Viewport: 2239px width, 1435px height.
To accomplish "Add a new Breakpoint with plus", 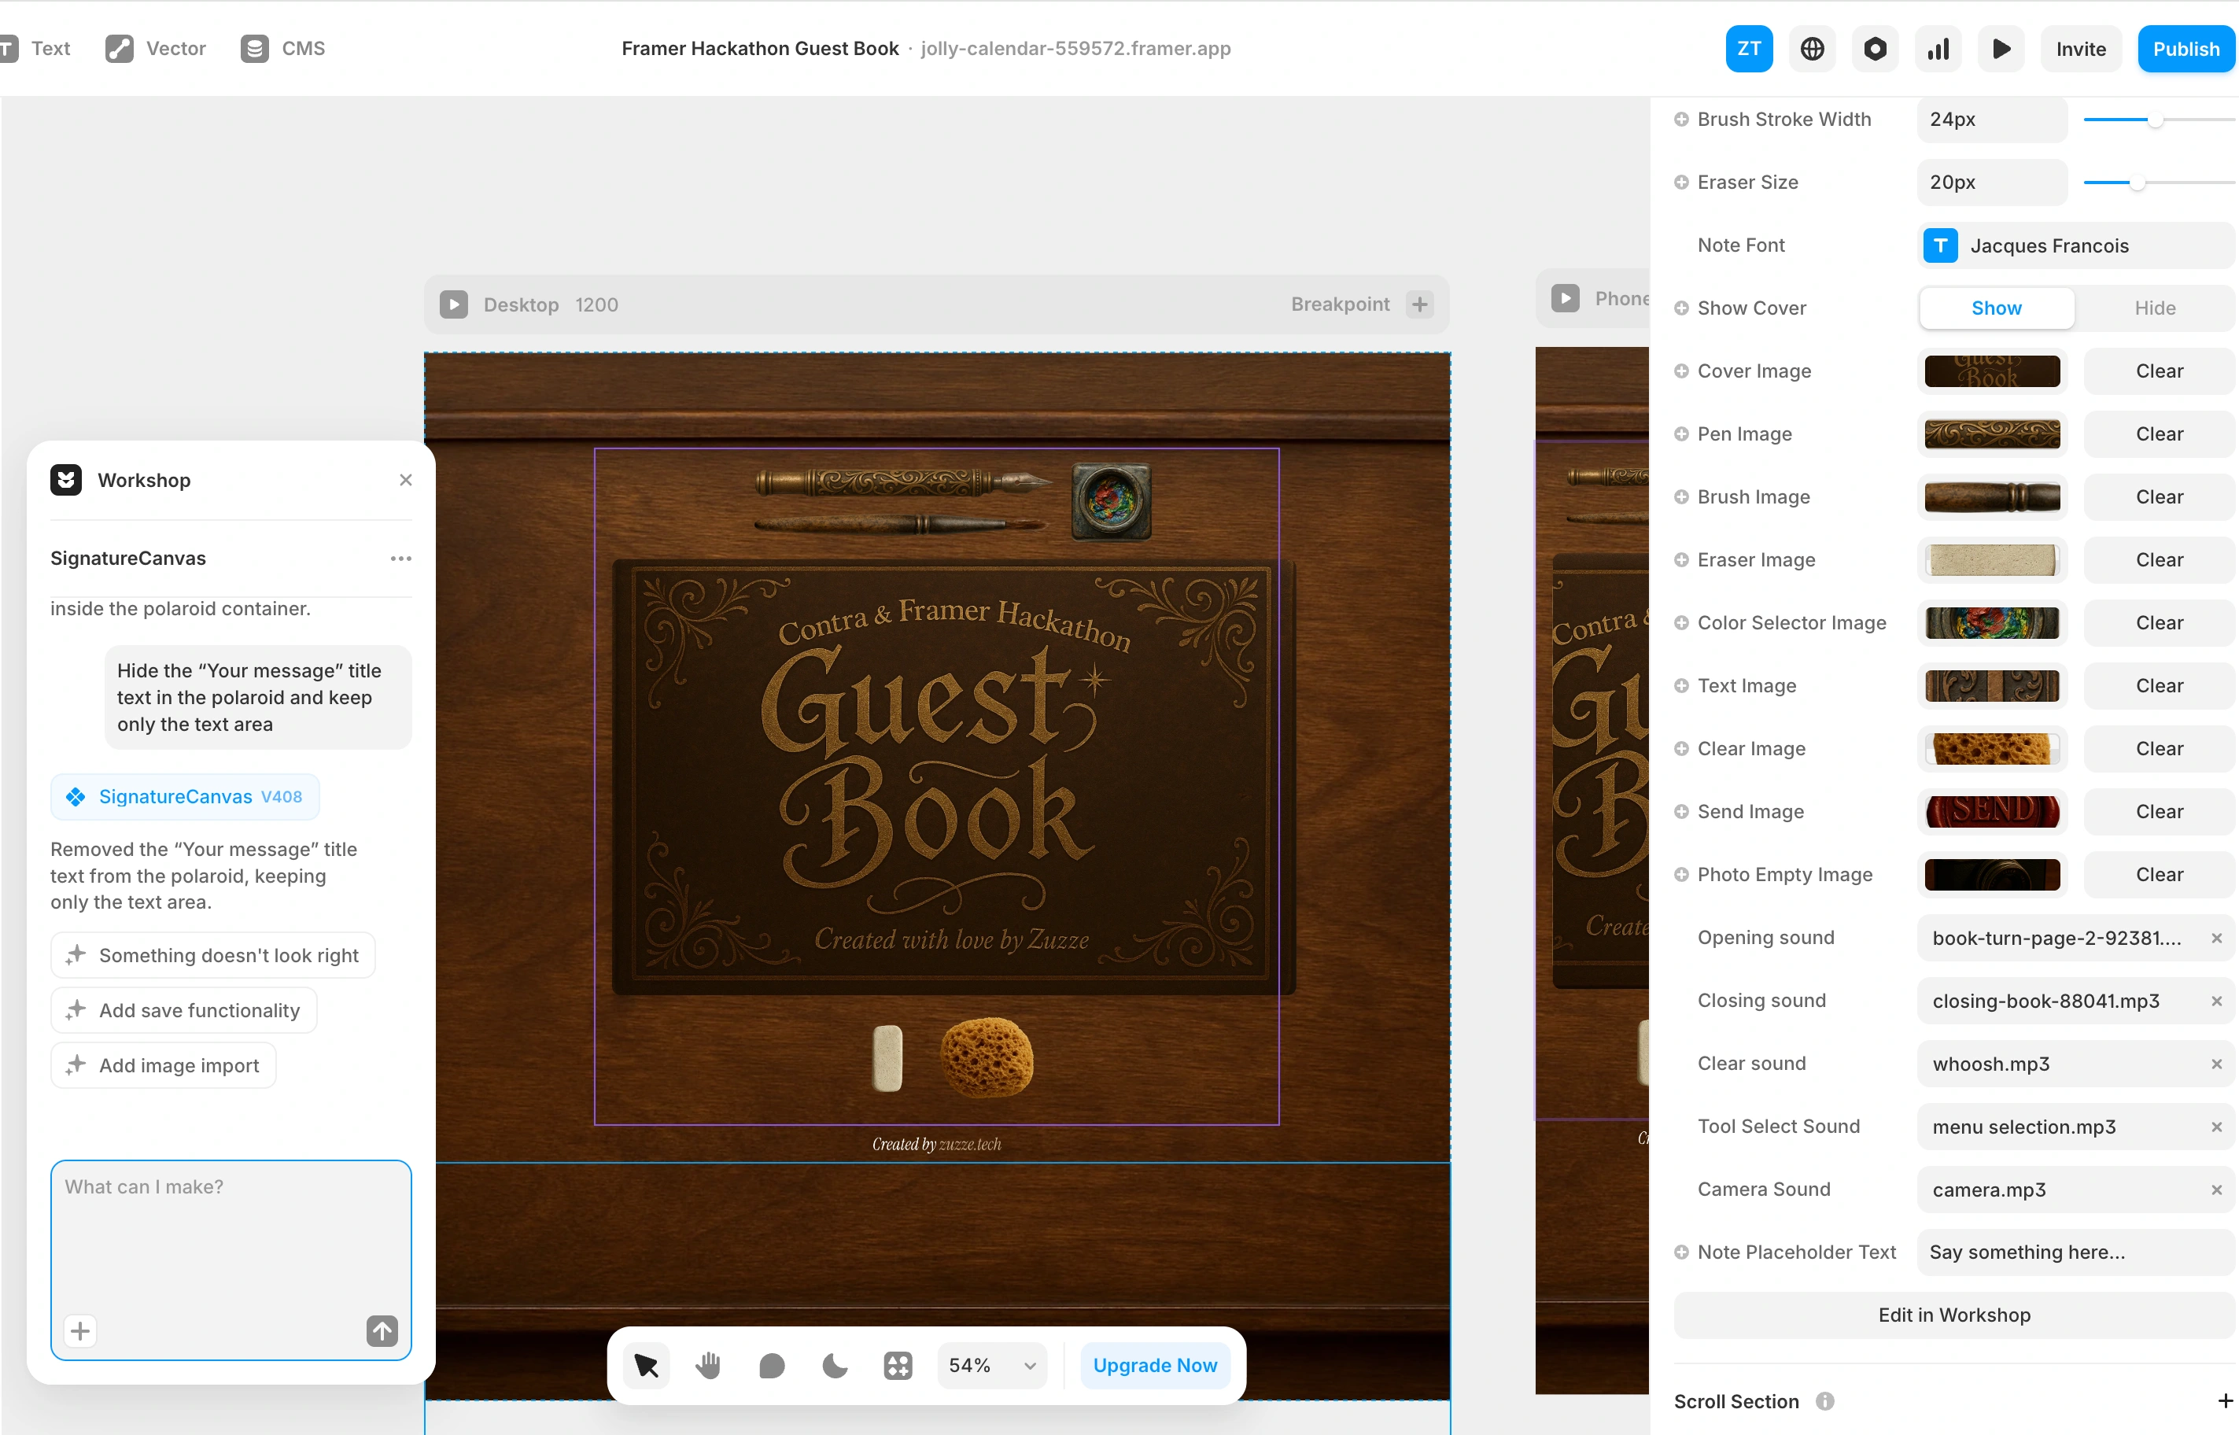I will pyautogui.click(x=1420, y=304).
